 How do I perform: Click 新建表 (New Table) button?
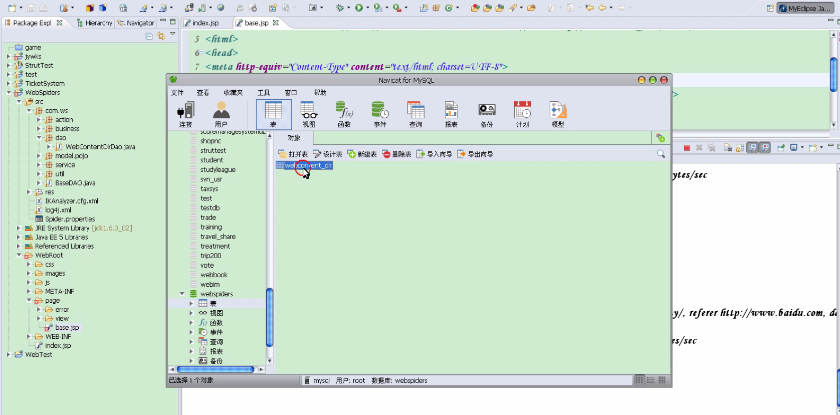362,154
